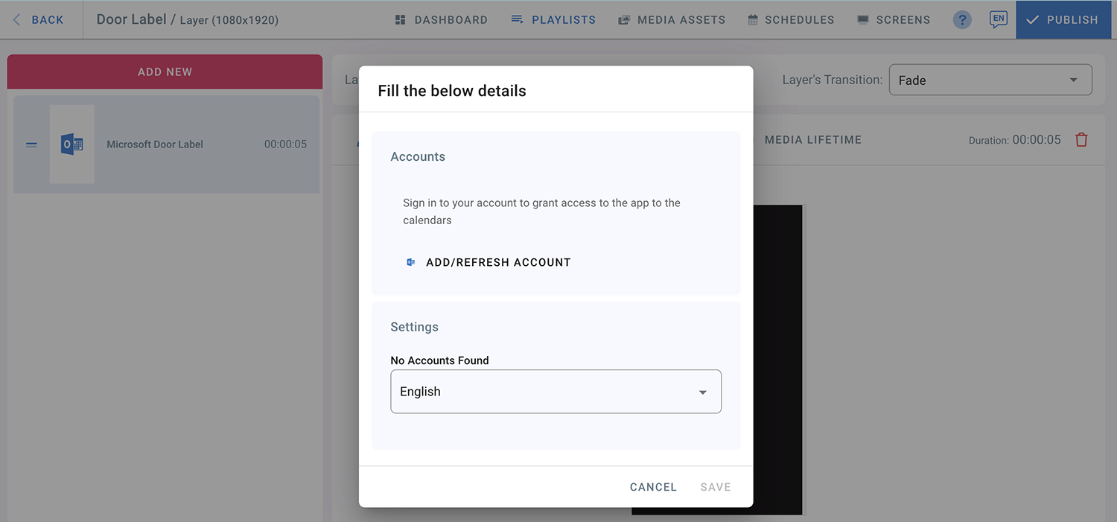
Task: Expand the Layer's Transition Fade dropdown
Action: point(990,80)
